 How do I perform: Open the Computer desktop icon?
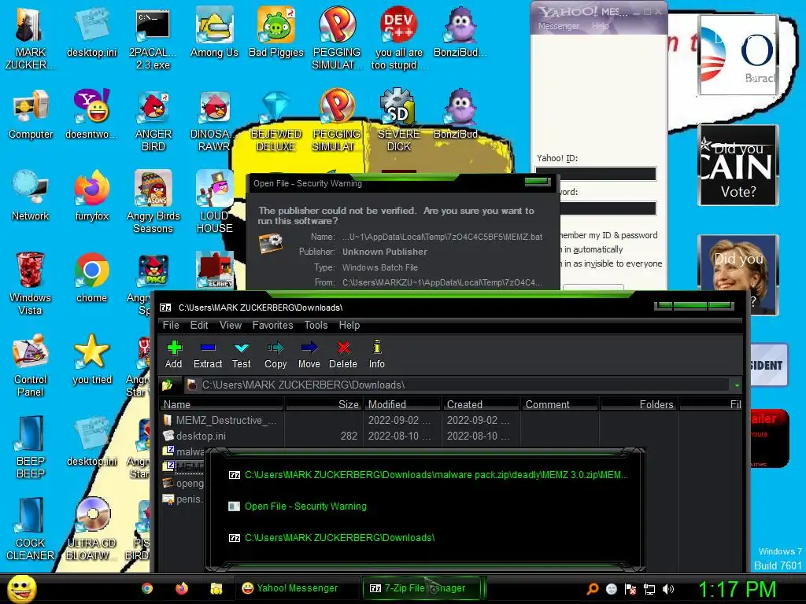point(31,114)
